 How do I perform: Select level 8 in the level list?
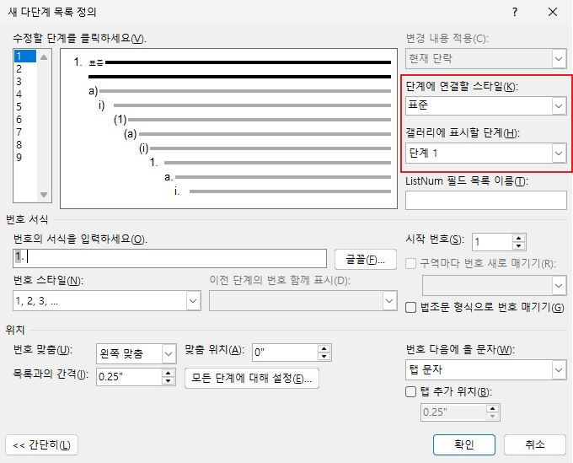click(x=24, y=145)
